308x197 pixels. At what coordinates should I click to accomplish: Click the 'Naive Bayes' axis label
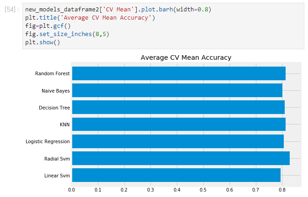pos(56,91)
